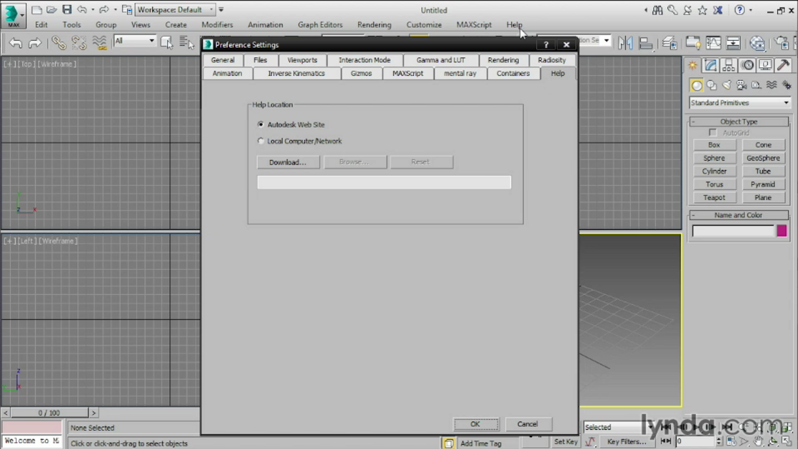Click the quick access Undo arrow
The height and width of the screenshot is (449, 798).
click(82, 10)
